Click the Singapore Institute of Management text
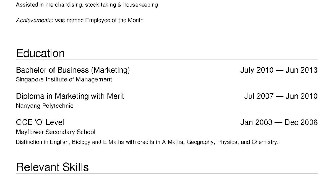Image resolution: width=334 pixels, height=175 pixels. (64, 79)
